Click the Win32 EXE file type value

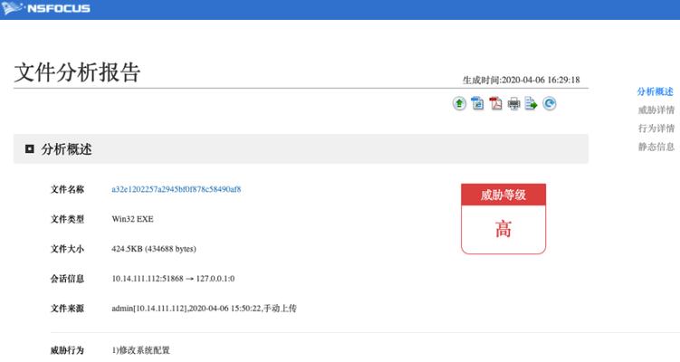point(132,219)
